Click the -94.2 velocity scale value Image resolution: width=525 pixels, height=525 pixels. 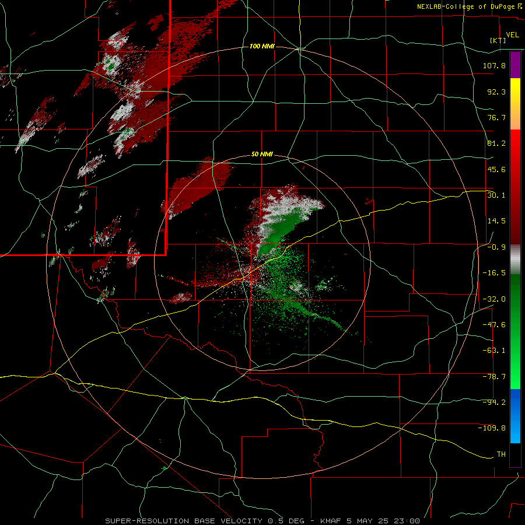494,402
